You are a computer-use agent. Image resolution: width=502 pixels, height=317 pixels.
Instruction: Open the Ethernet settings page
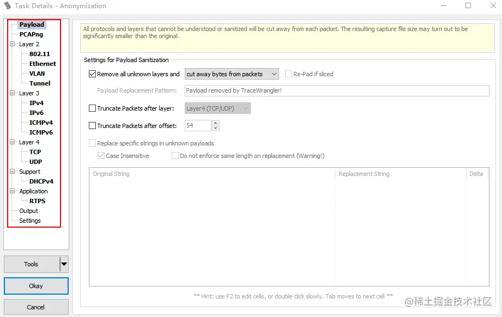pyautogui.click(x=43, y=64)
